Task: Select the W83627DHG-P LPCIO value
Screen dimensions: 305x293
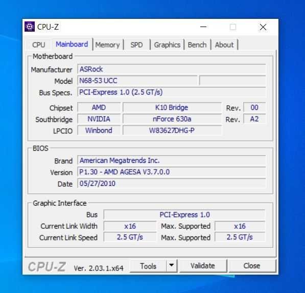Action: (x=172, y=130)
